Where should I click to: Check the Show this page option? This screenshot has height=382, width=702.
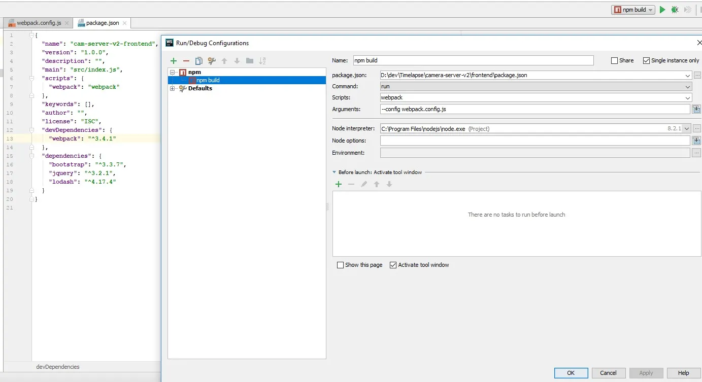340,265
